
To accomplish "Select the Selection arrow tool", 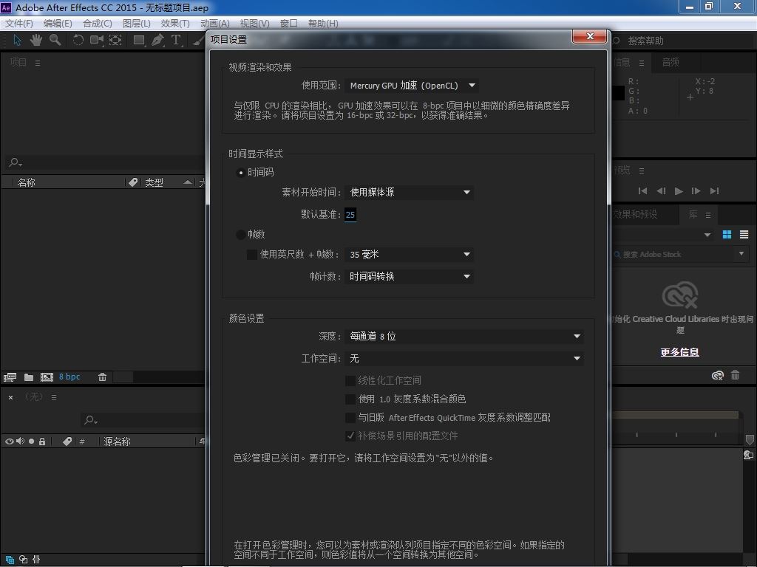I will click(x=18, y=40).
